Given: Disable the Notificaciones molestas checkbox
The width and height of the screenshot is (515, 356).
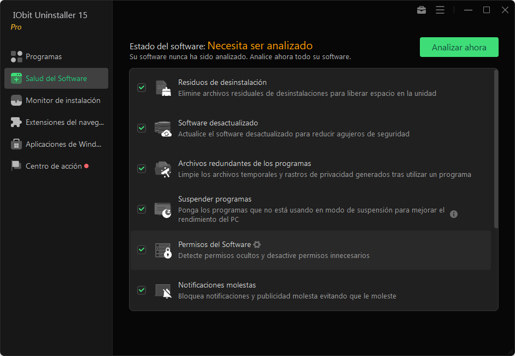Looking at the screenshot, I should (142, 290).
